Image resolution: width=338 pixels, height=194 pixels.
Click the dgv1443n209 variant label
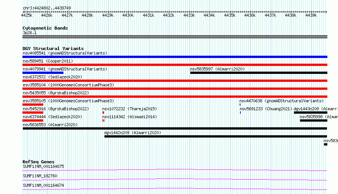click(x=316, y=109)
